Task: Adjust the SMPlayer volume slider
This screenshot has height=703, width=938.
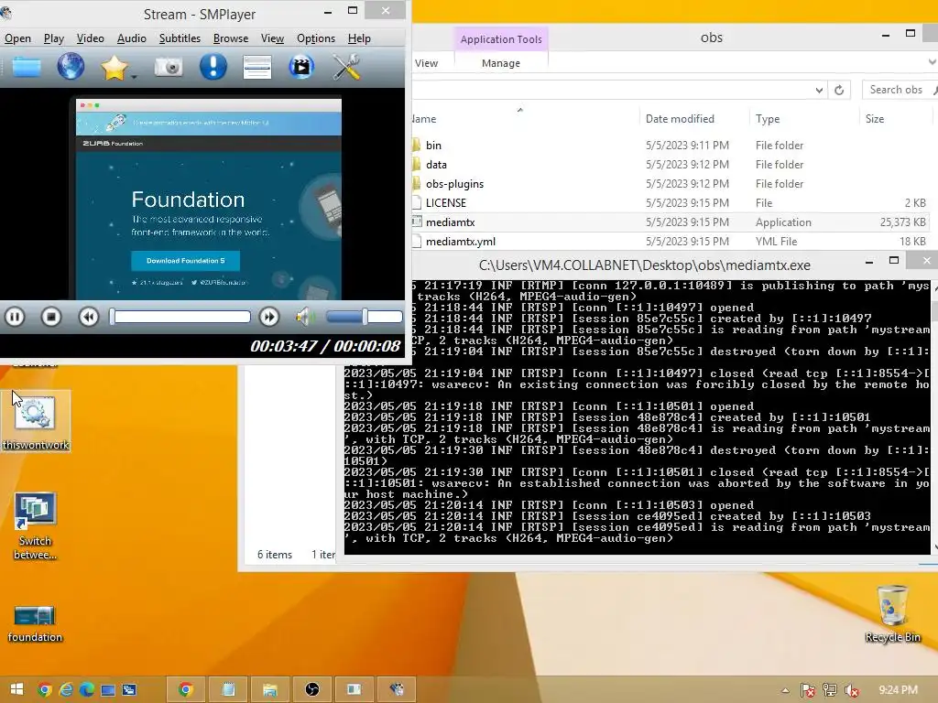Action: pos(365,316)
